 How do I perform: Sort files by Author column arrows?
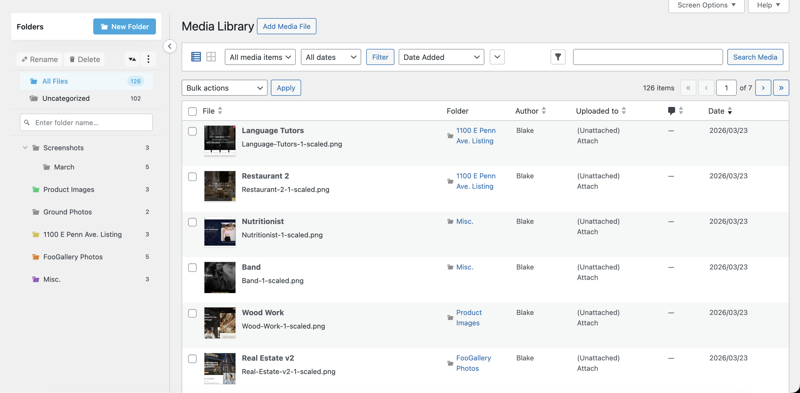tap(544, 111)
